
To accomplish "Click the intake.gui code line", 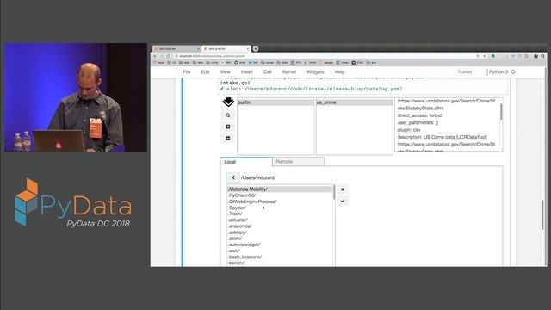I will coord(235,83).
